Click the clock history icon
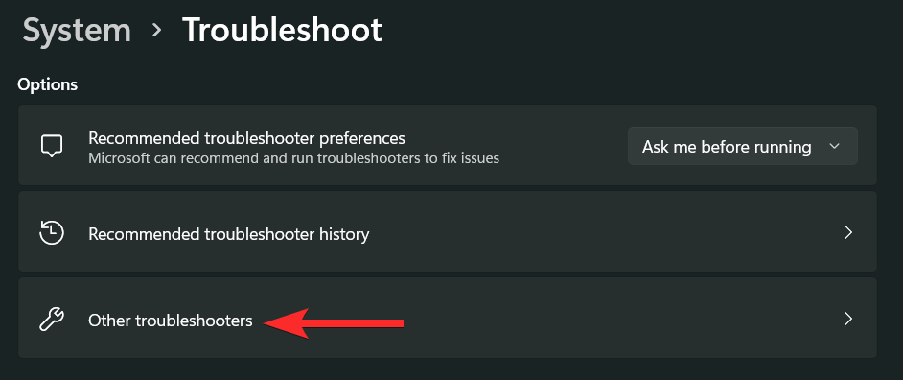Viewport: 903px width, 380px height. (52, 233)
